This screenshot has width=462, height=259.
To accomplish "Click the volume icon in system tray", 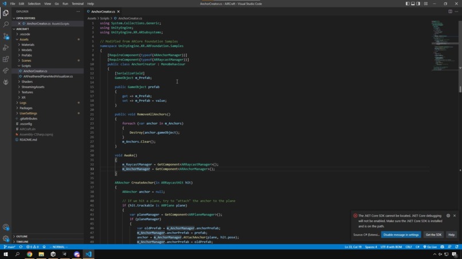I will 440,254.
